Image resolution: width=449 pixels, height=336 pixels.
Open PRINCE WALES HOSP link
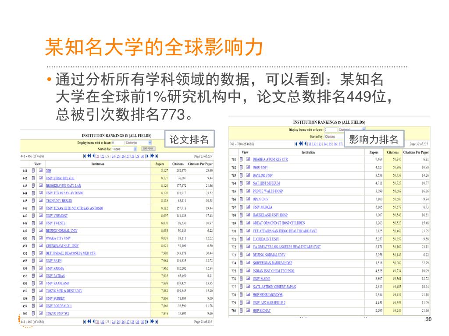[268, 191]
